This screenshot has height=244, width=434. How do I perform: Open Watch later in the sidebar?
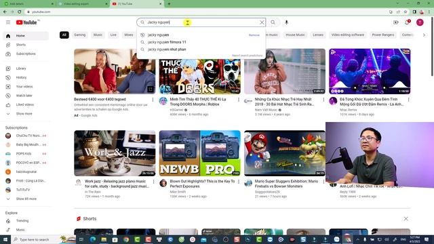26,96
